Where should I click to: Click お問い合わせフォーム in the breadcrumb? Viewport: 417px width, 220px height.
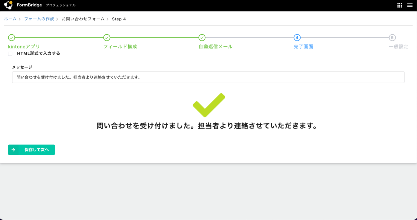tap(83, 19)
